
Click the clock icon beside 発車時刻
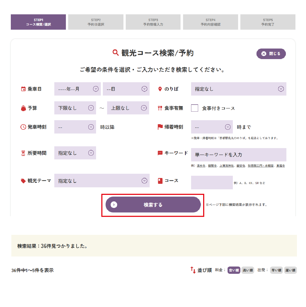pos(23,127)
